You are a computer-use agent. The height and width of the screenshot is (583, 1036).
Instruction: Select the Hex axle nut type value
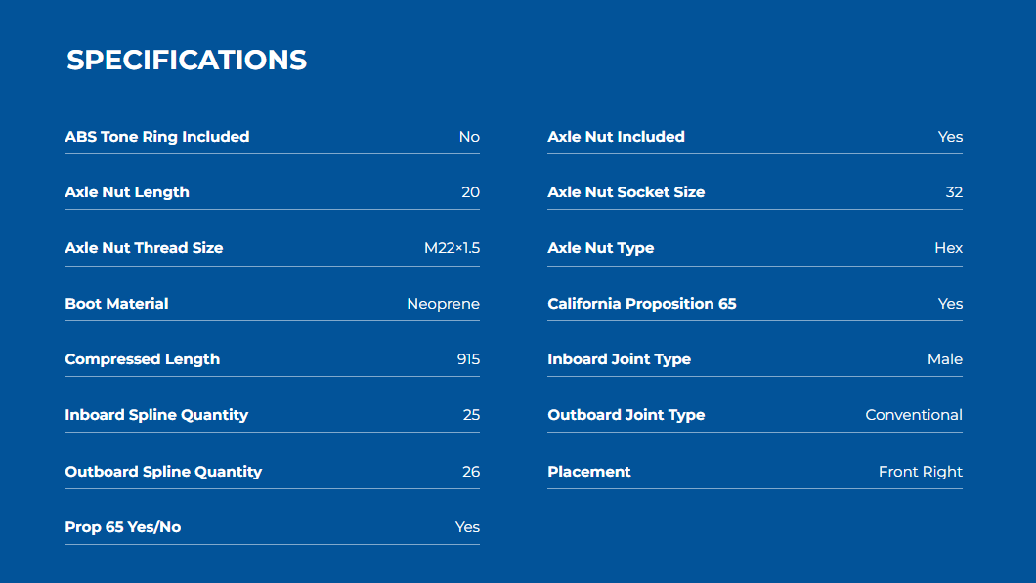point(948,248)
